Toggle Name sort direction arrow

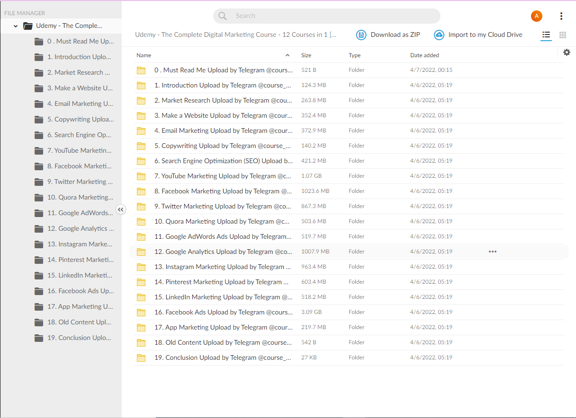288,55
